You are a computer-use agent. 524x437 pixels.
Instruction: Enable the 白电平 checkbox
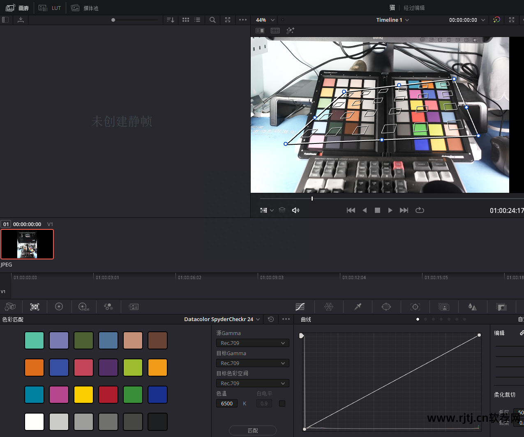[282, 403]
